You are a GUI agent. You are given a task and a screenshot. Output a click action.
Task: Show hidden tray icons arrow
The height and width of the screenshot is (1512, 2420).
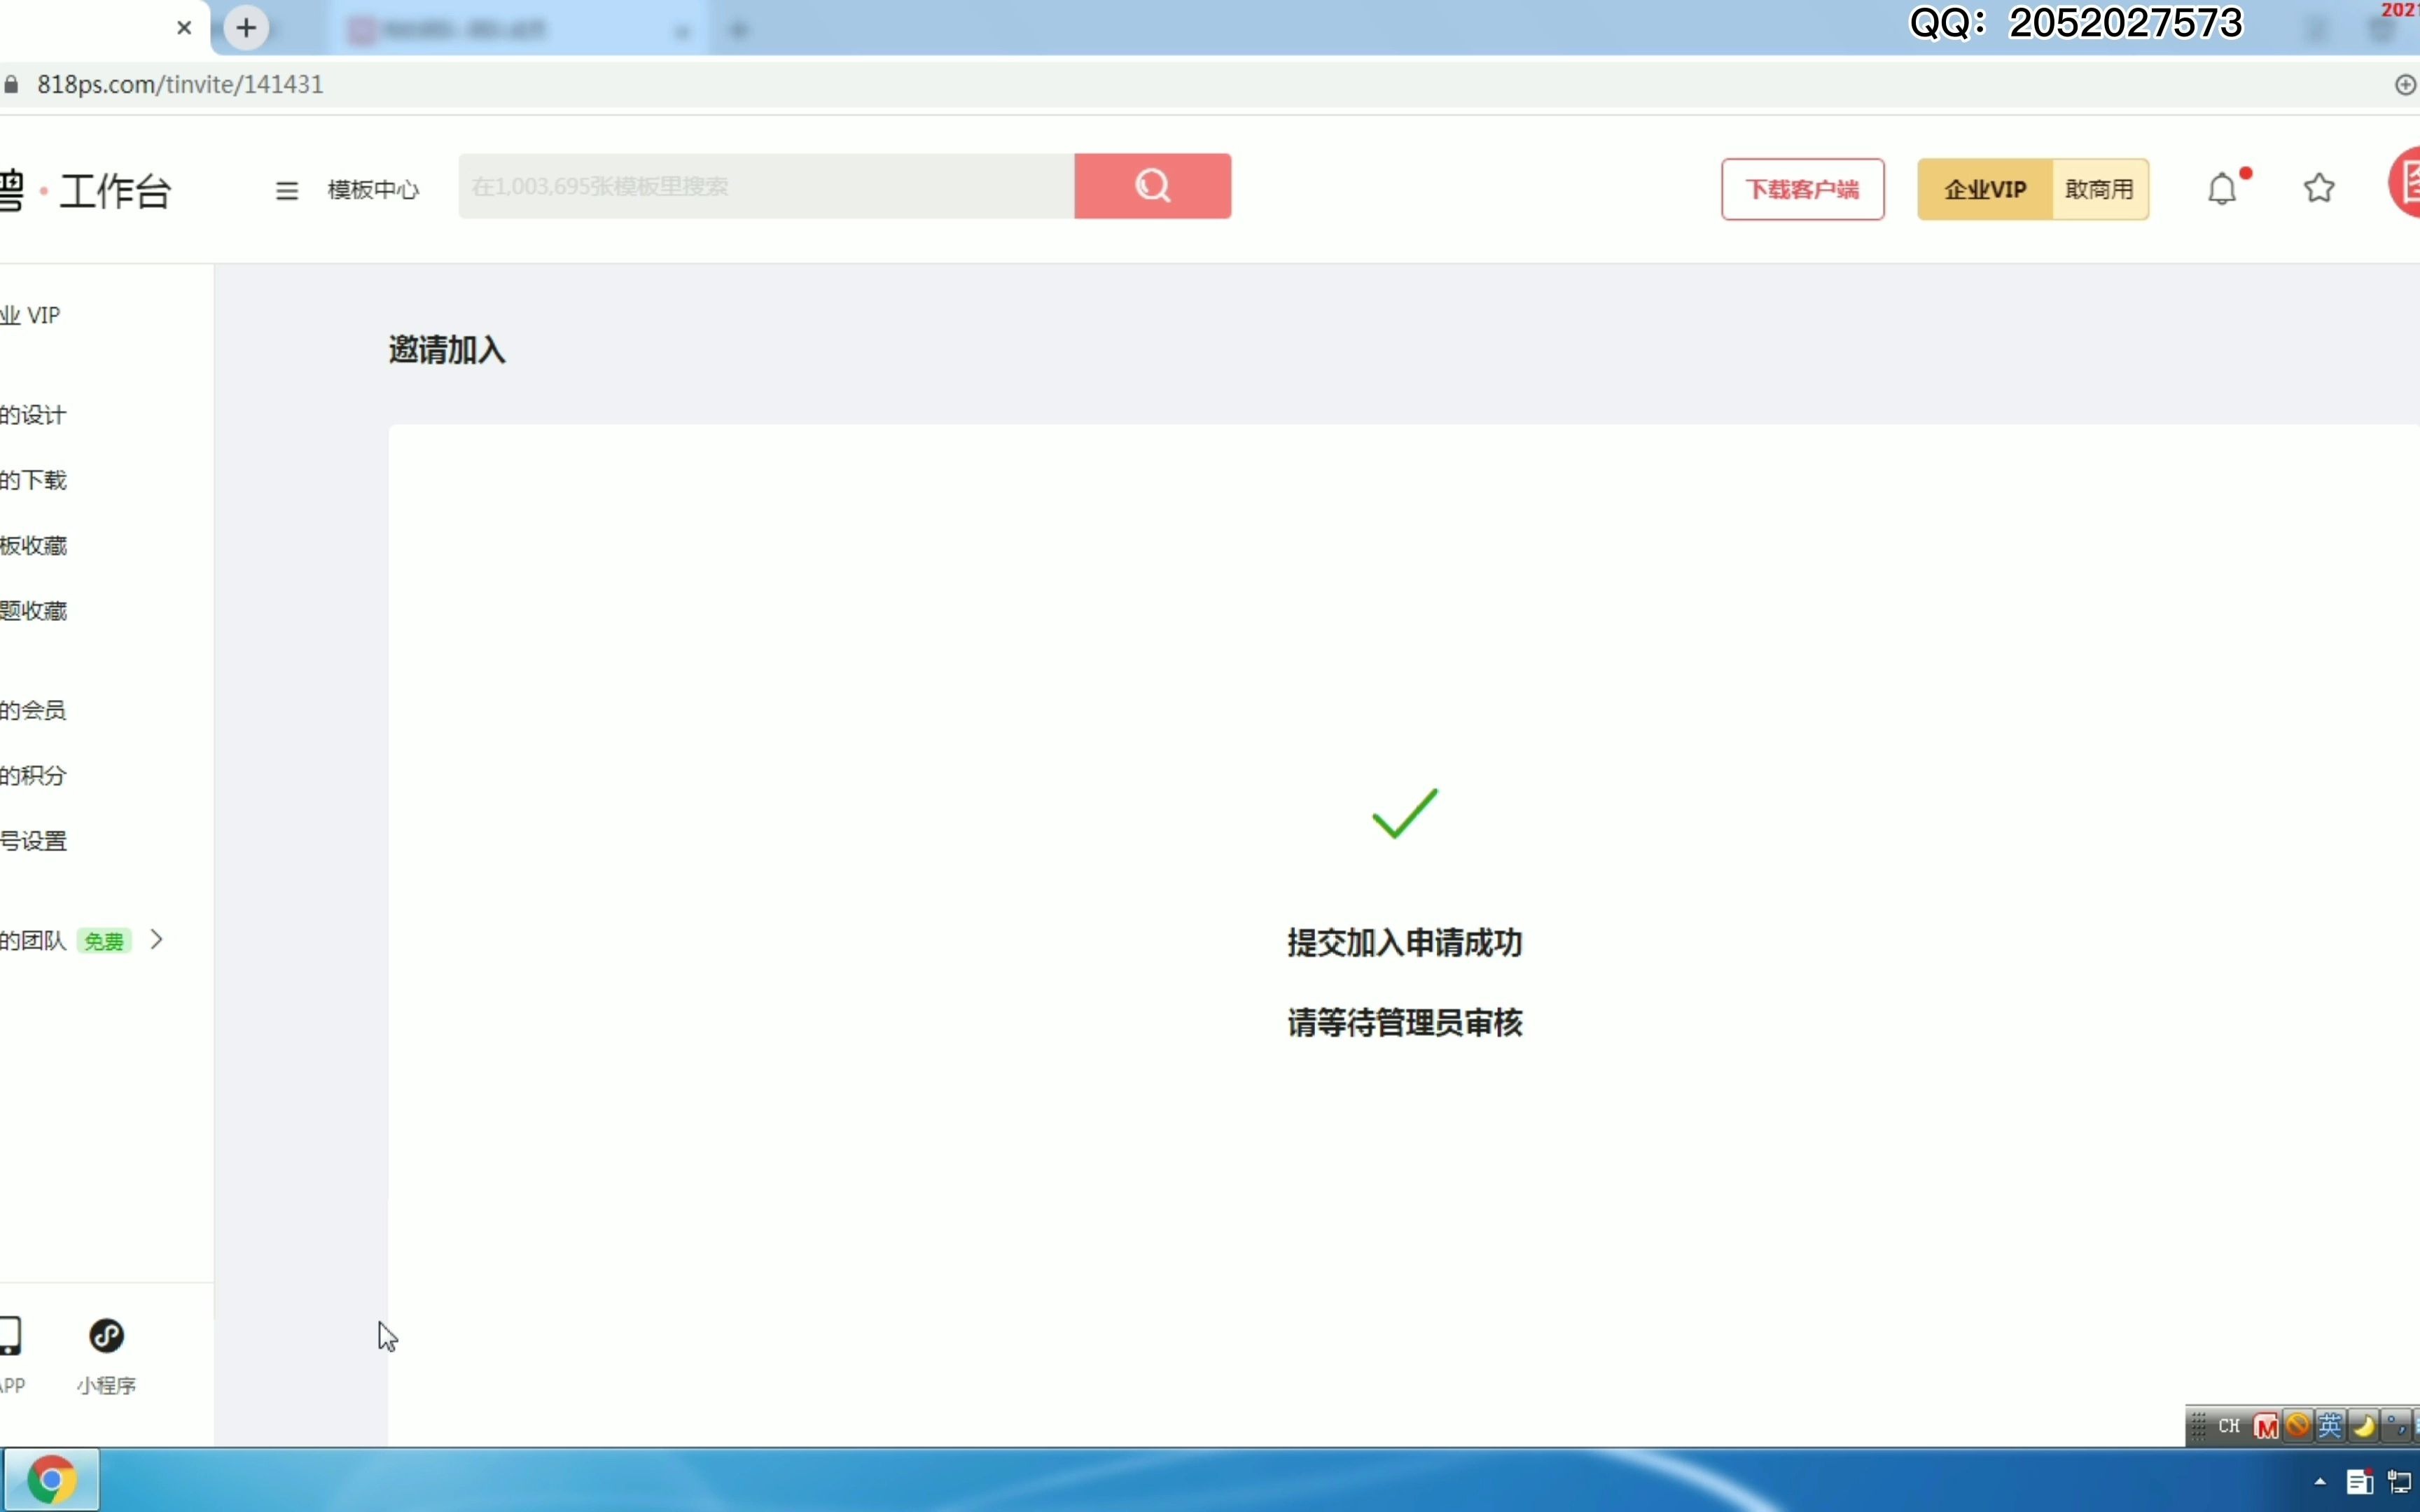pos(2320,1482)
